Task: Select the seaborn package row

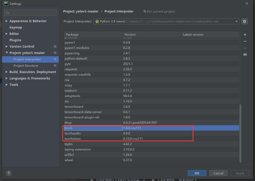Action: tap(152, 91)
